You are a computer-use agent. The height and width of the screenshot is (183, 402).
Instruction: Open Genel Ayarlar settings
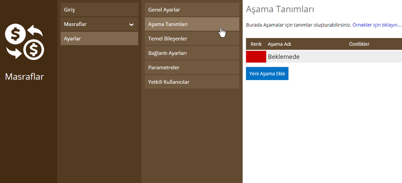tap(192, 10)
